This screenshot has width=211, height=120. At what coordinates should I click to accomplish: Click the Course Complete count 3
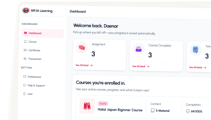(x=150, y=55)
